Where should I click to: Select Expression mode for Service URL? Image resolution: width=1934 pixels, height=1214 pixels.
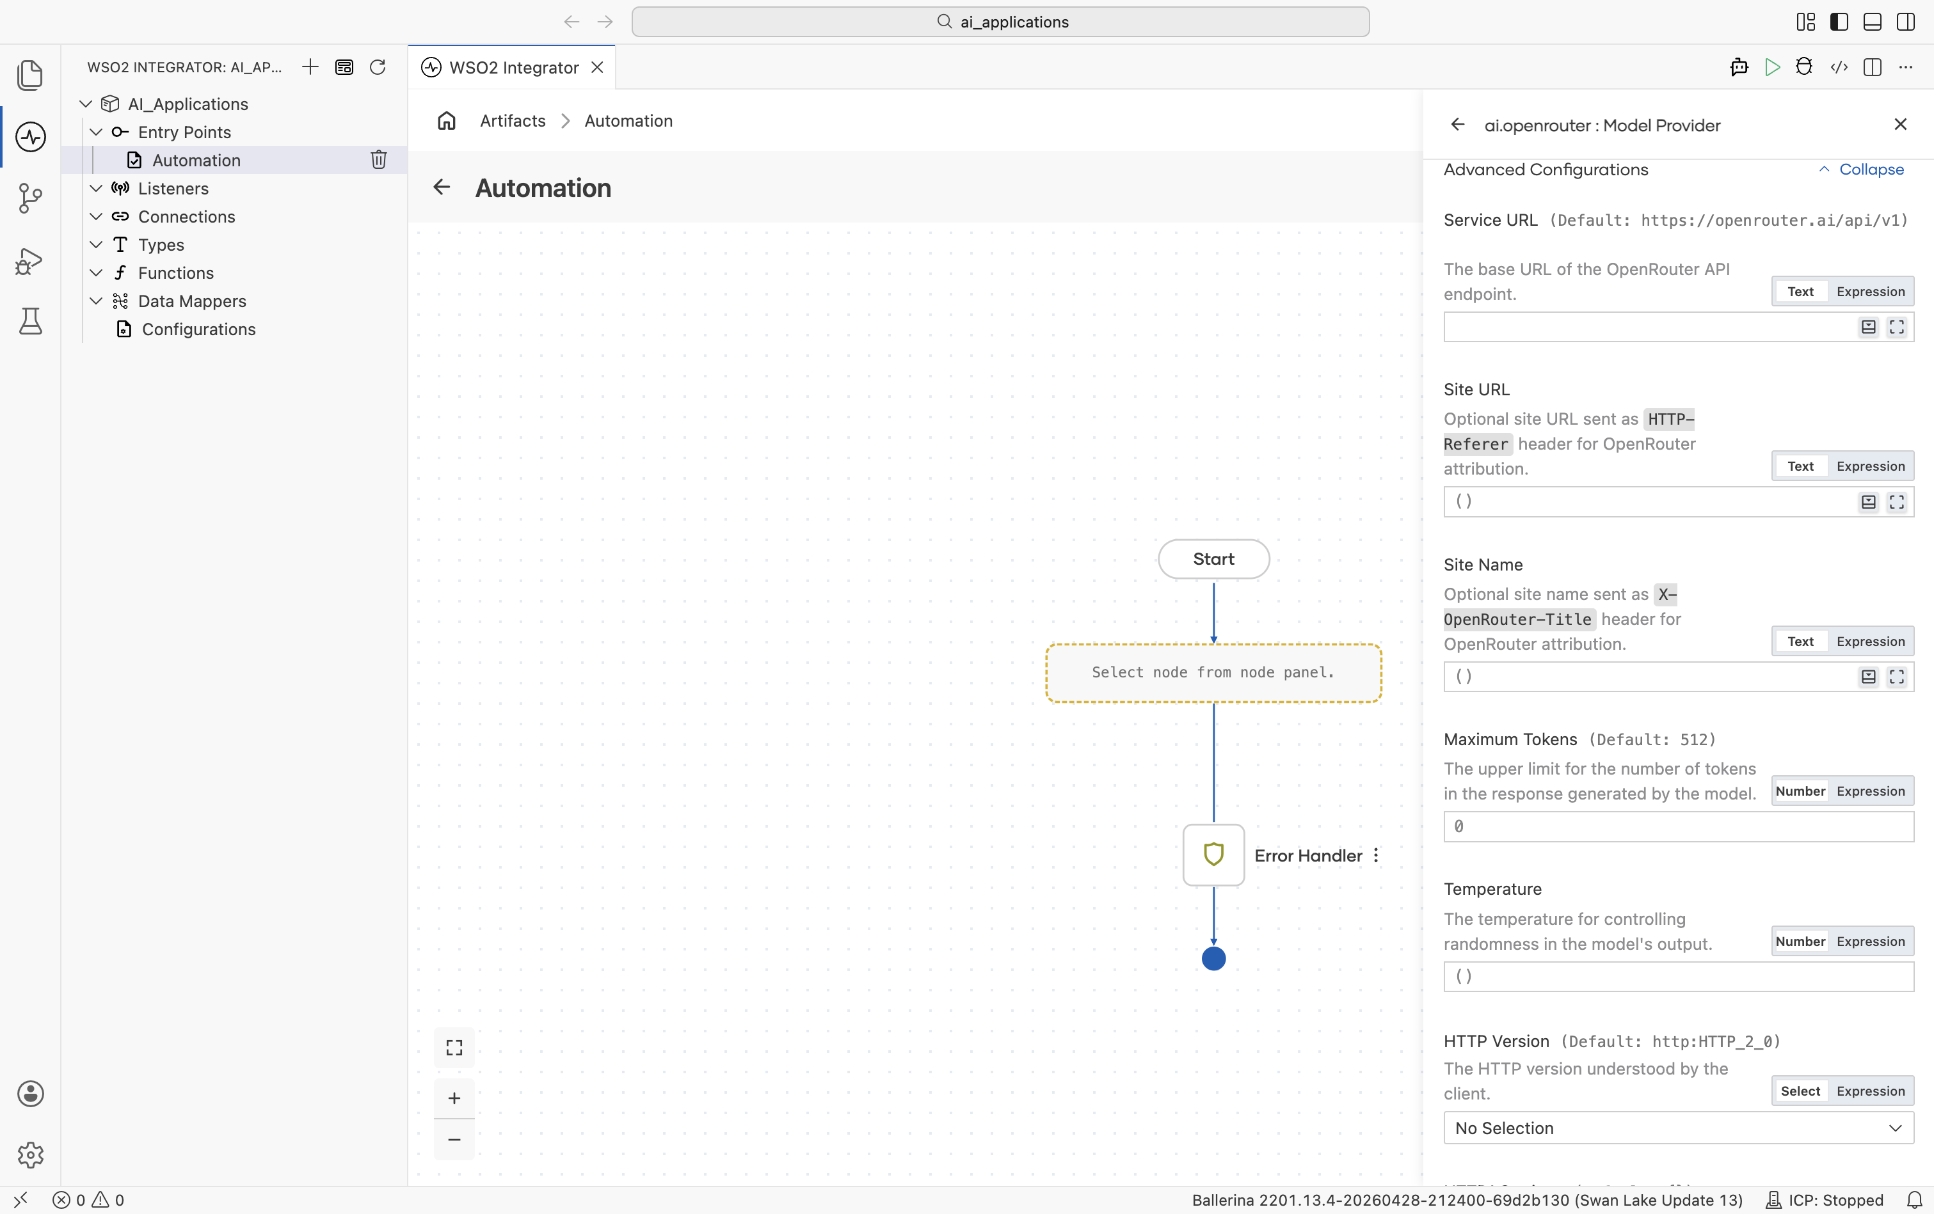1871,292
